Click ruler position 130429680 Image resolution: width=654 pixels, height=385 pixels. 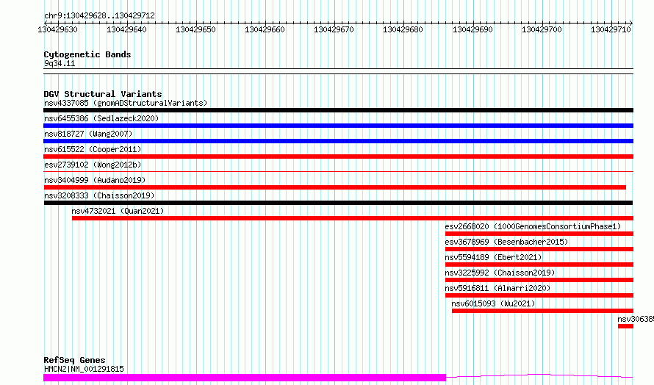tap(403, 29)
